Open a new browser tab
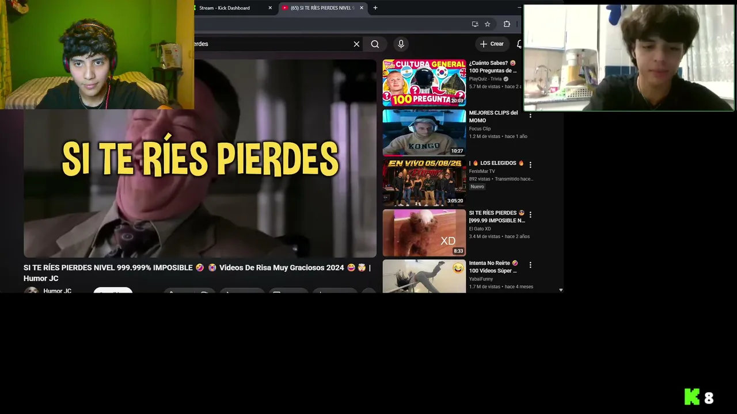 [375, 8]
